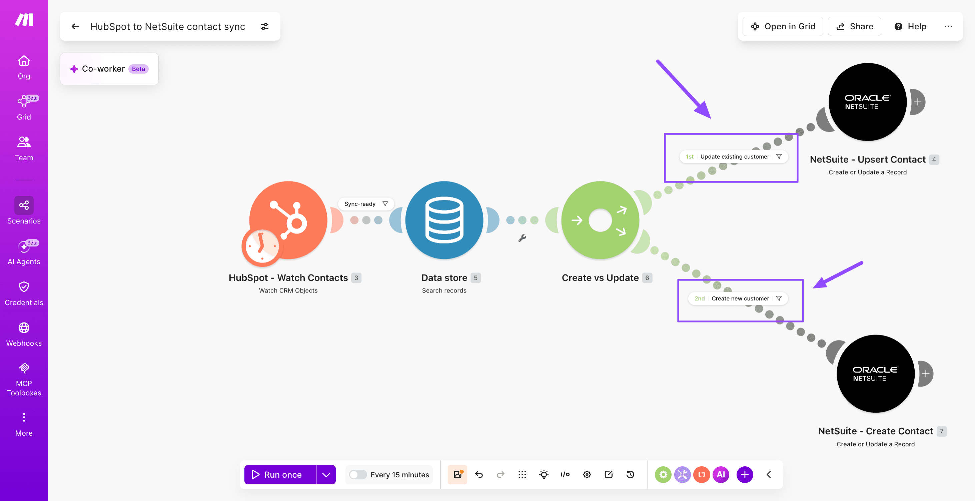This screenshot has height=501, width=975.
Task: Open the Update existing customer route filter
Action: (735, 157)
